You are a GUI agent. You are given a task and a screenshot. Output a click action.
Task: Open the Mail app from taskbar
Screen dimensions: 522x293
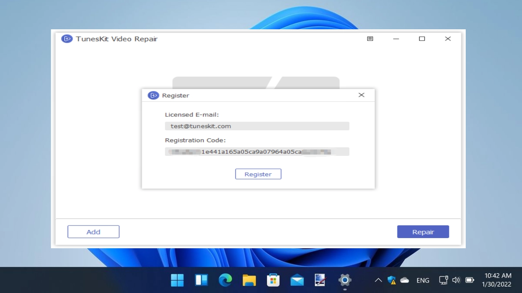pos(297,280)
